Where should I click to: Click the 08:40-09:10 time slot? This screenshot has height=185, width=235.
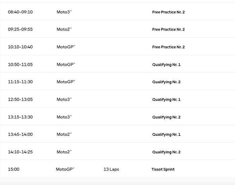pos(20,12)
